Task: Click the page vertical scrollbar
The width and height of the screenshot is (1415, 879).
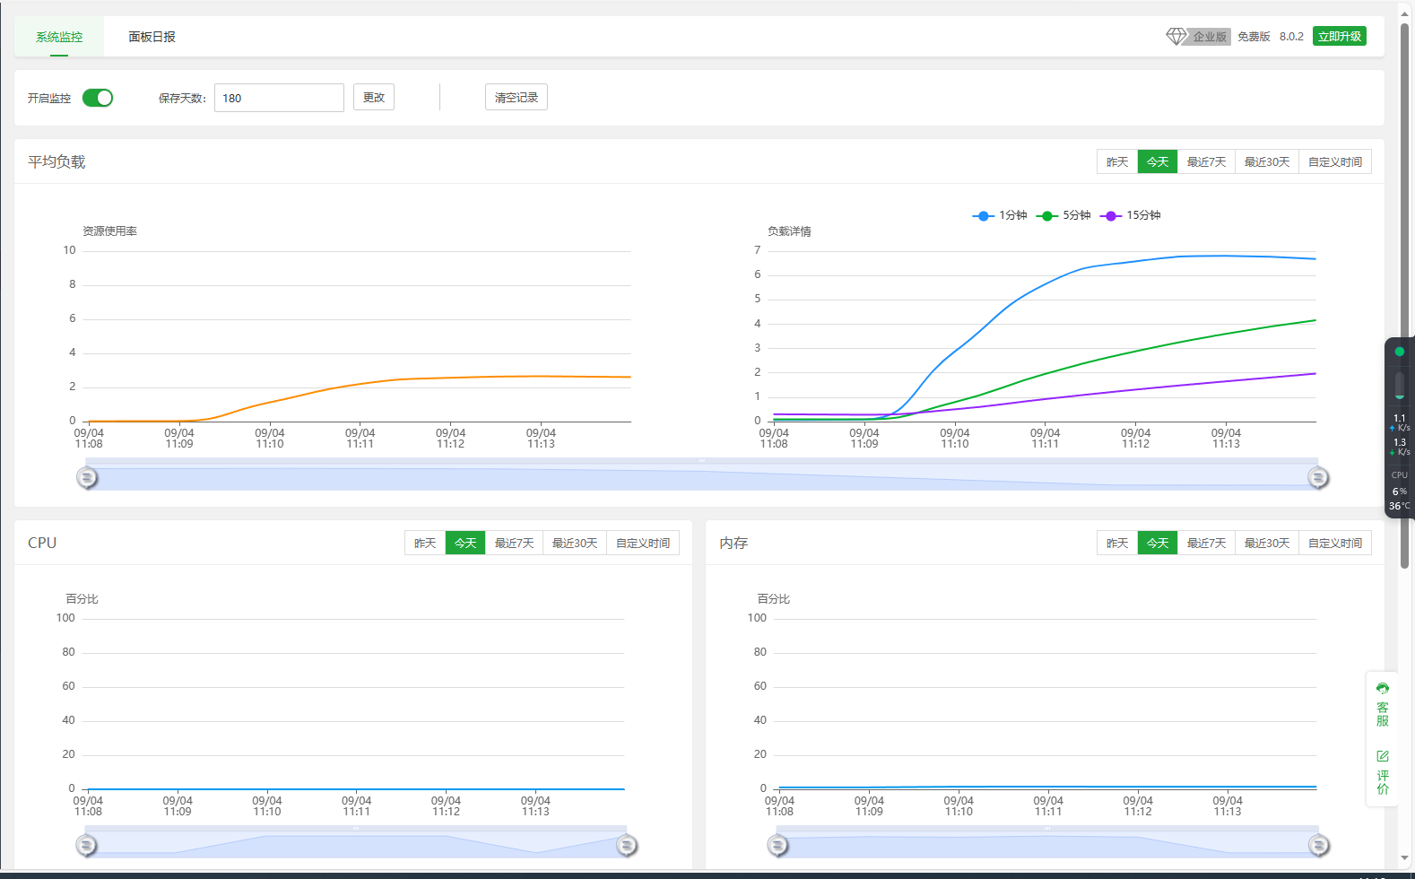Action: (x=1405, y=296)
